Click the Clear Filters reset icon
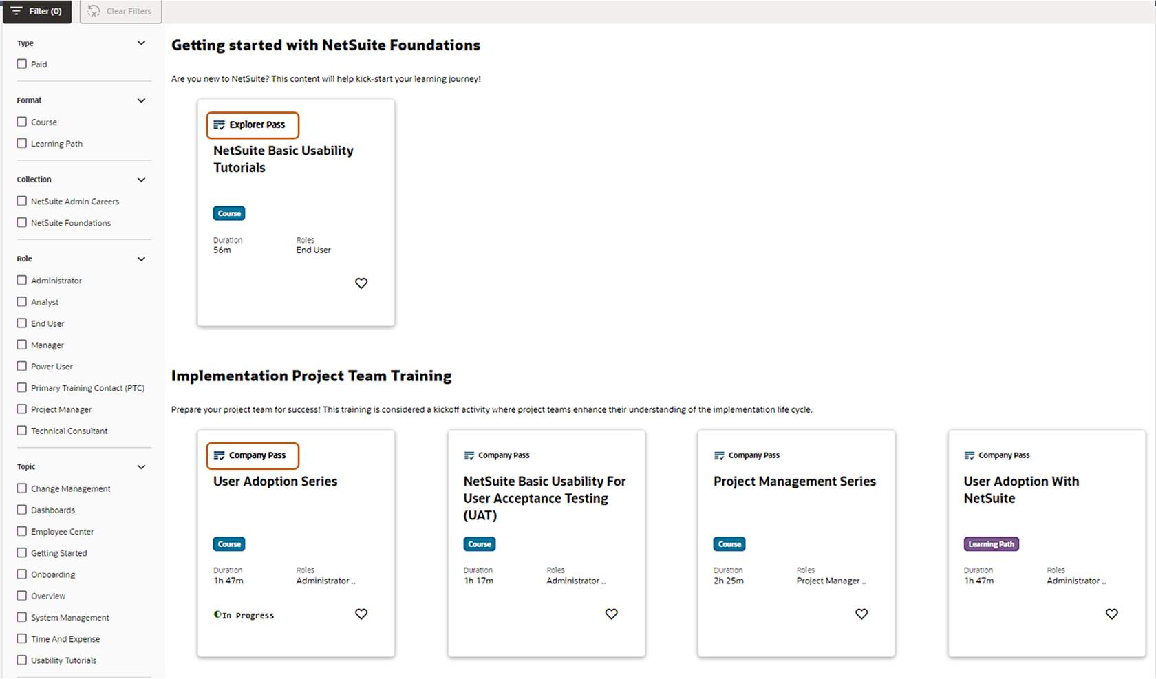The width and height of the screenshot is (1156, 679). point(93,11)
